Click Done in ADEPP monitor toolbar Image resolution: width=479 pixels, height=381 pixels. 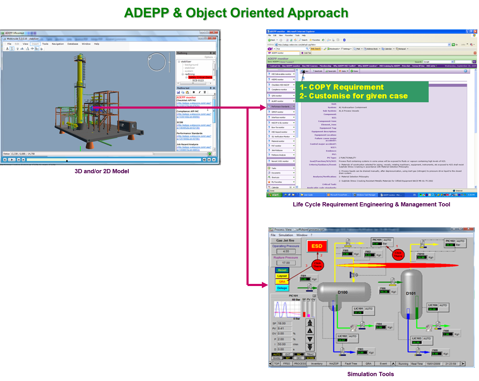[355, 71]
